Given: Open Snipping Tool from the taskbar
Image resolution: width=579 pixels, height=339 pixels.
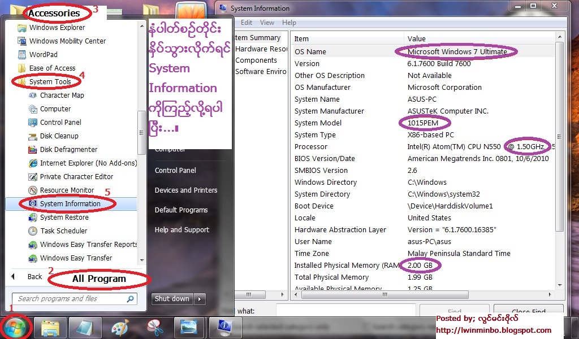Looking at the screenshot, I should click(154, 328).
